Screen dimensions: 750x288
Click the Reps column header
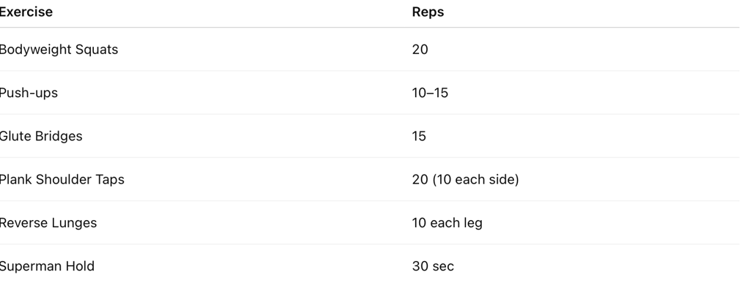click(x=428, y=12)
